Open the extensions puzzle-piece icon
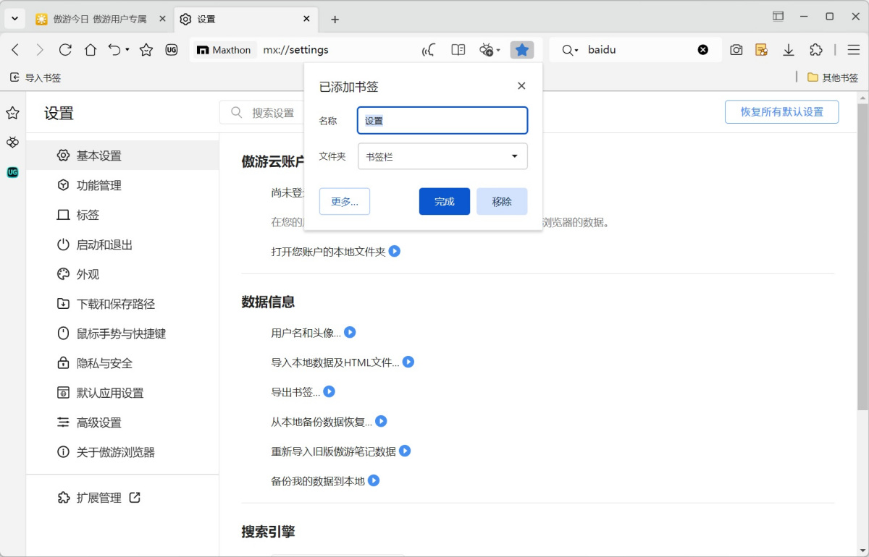Viewport: 869px width, 557px height. (x=815, y=49)
